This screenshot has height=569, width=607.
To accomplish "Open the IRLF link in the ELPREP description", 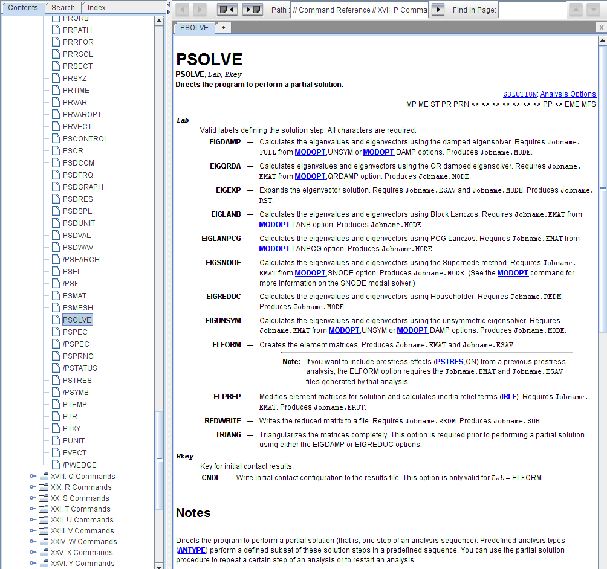I will click(509, 397).
